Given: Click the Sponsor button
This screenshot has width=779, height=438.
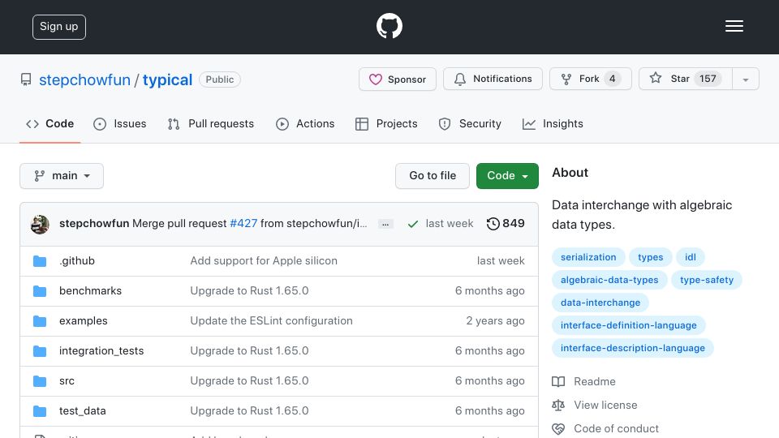Looking at the screenshot, I should [398, 79].
